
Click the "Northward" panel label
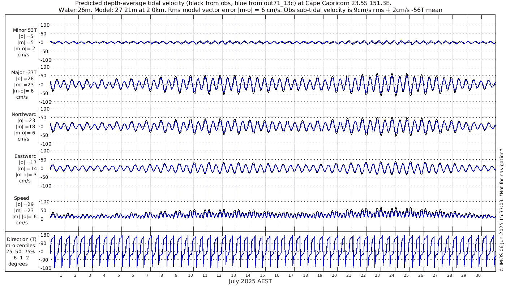coord(24,114)
